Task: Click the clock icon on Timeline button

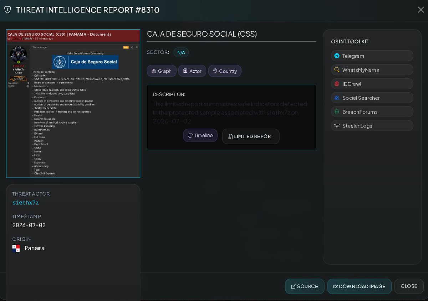Action: (190, 135)
